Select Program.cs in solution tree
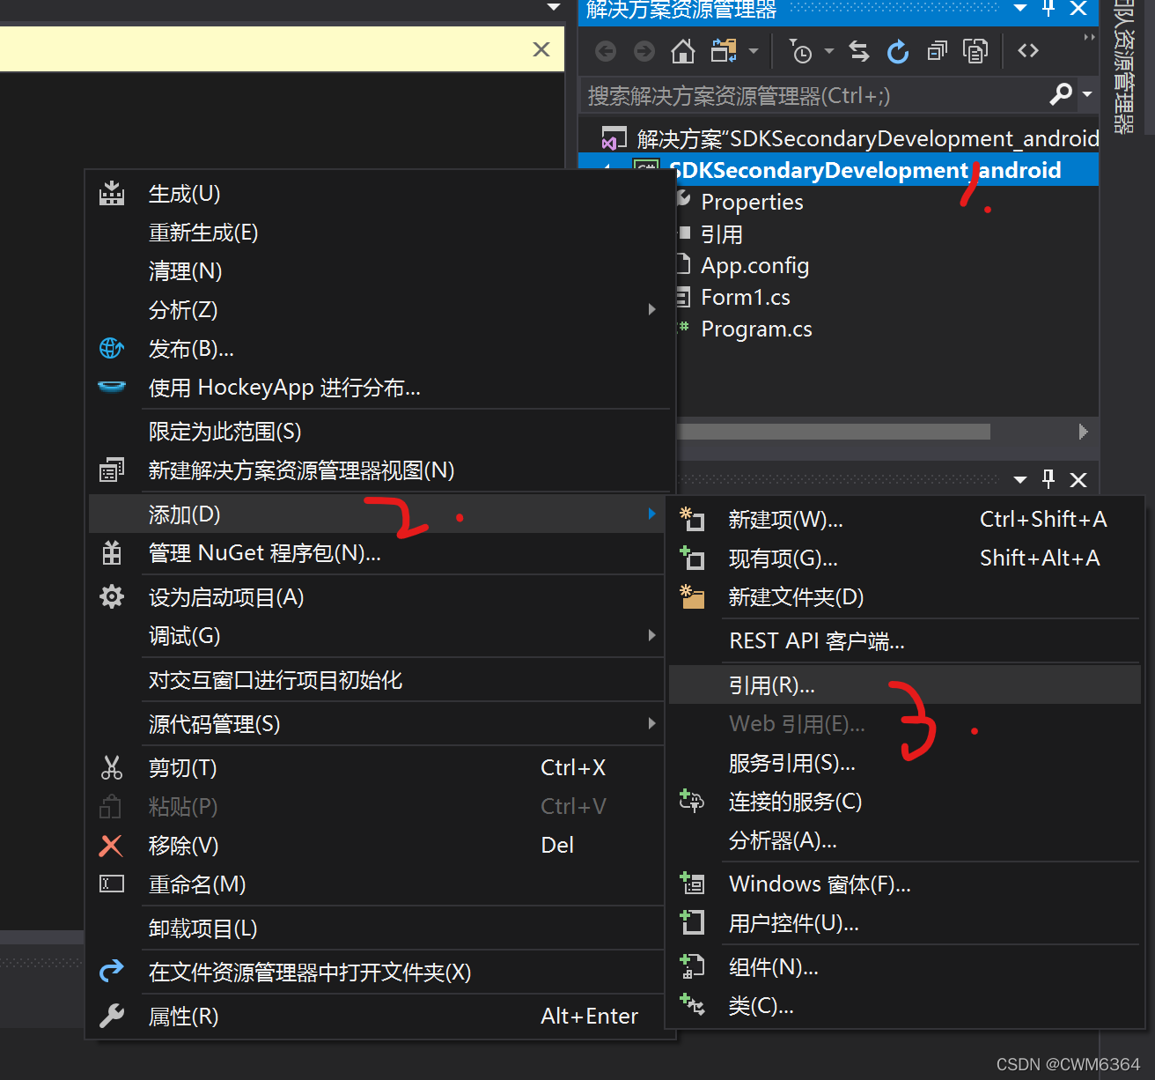1155x1080 pixels. point(756,329)
